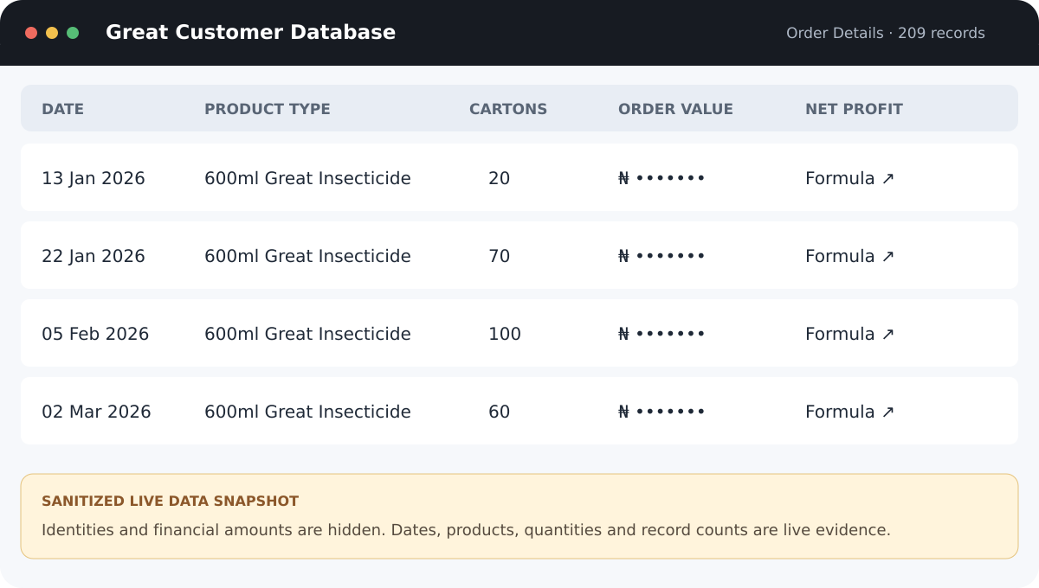Screen dimensions: 1039x588
Task: Click the NET PROFIT column header
Action: click(x=854, y=109)
